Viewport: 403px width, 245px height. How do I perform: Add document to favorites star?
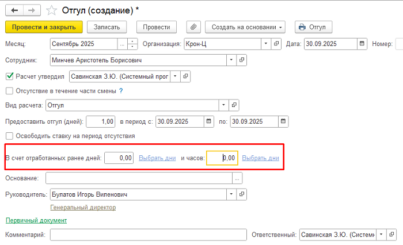point(51,10)
